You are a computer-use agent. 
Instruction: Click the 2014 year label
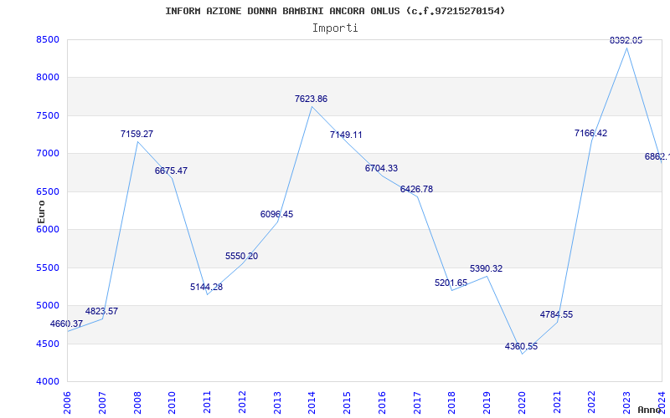coord(312,403)
